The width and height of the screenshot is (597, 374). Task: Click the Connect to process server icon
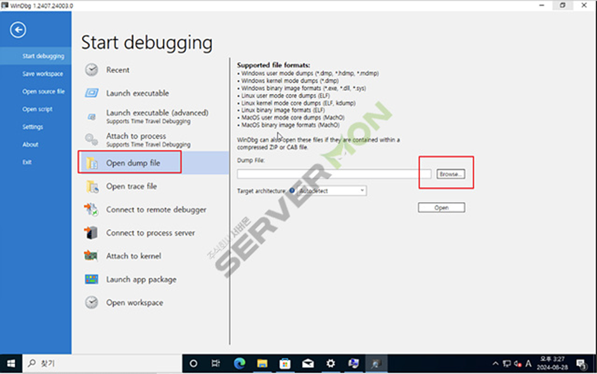point(91,232)
